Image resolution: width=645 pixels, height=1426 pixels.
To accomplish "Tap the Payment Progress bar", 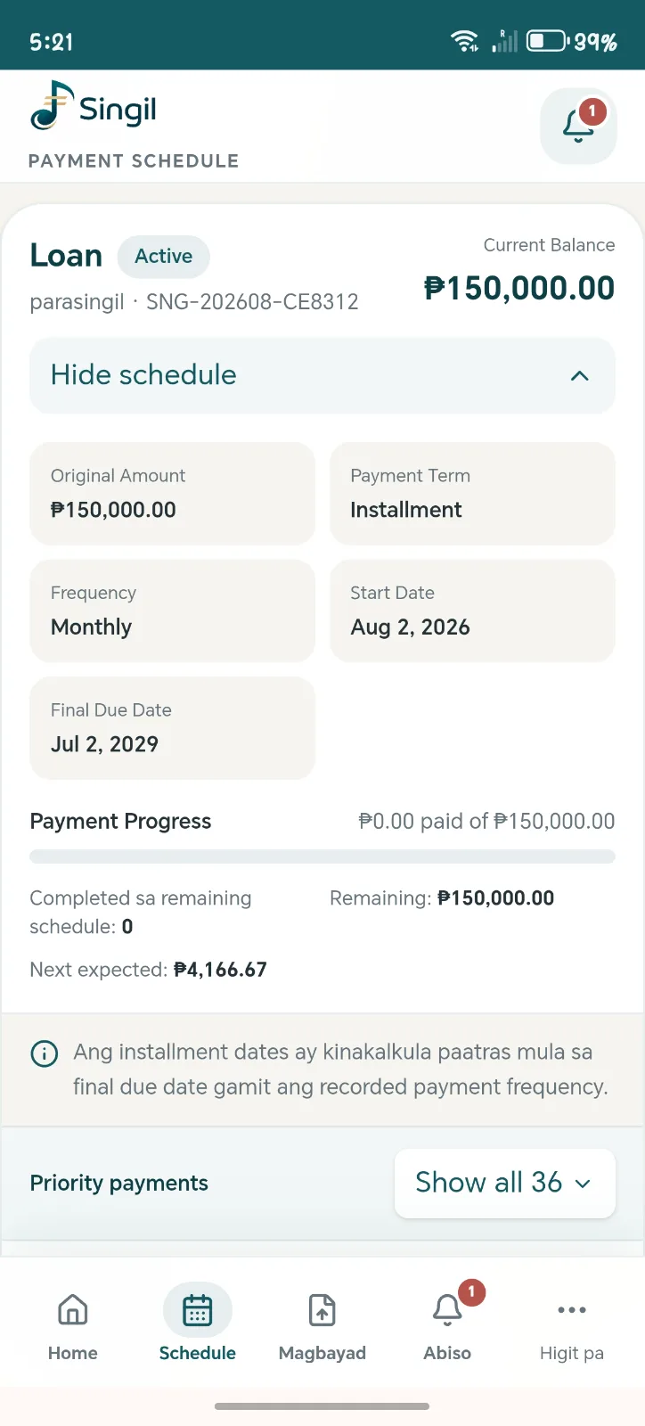I will (322, 856).
